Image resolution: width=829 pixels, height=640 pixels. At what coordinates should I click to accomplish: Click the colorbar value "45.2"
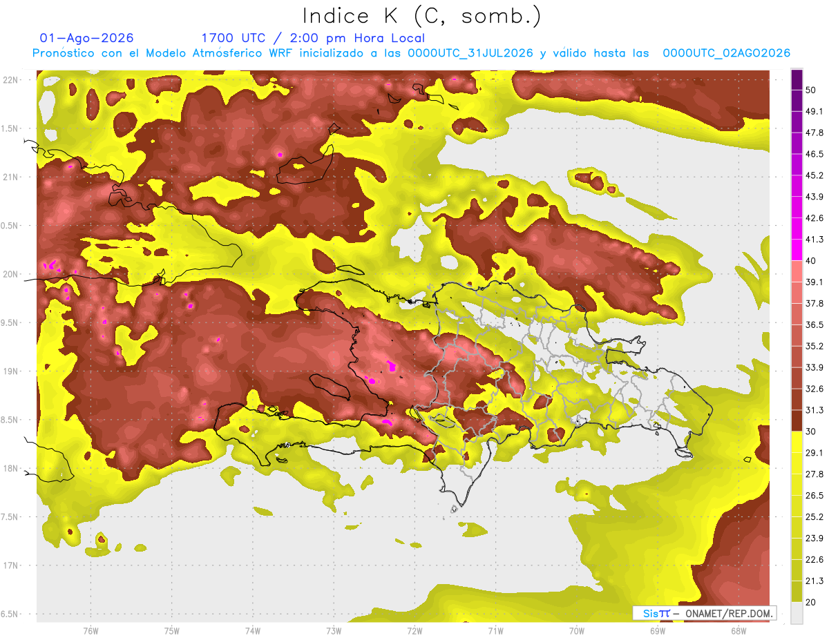(814, 175)
